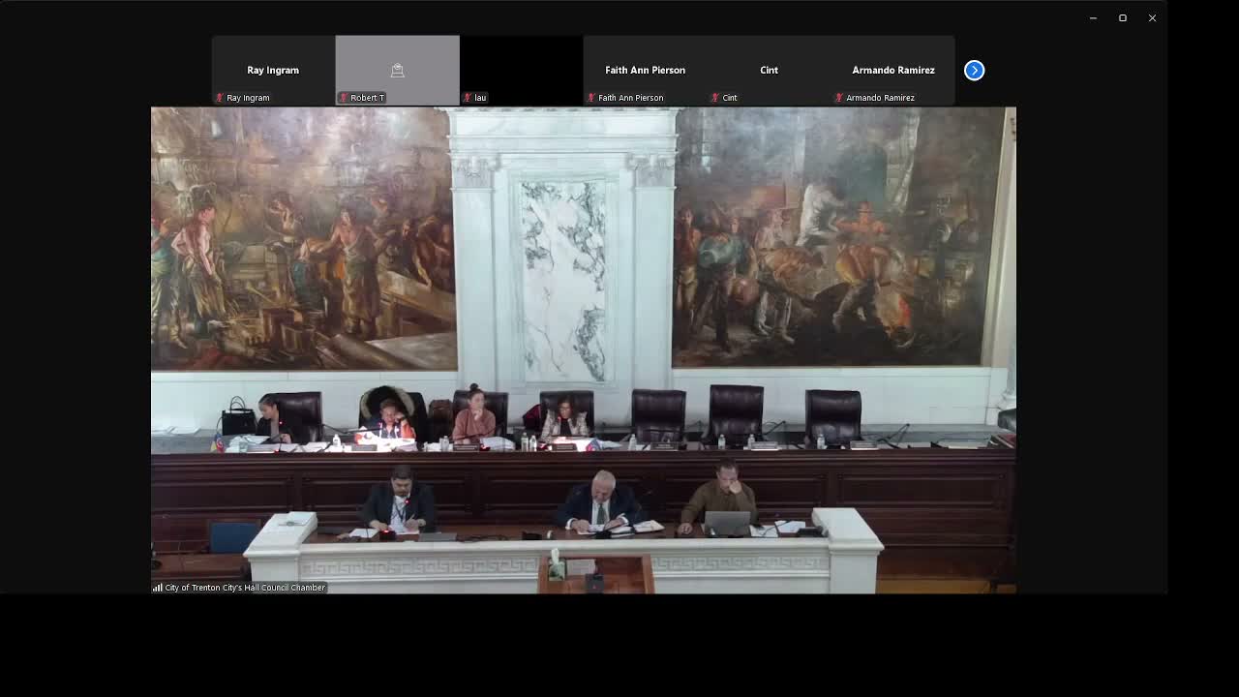Image resolution: width=1239 pixels, height=697 pixels.
Task: Click Armando Ramirez's muted microphone icon
Action: [x=838, y=98]
